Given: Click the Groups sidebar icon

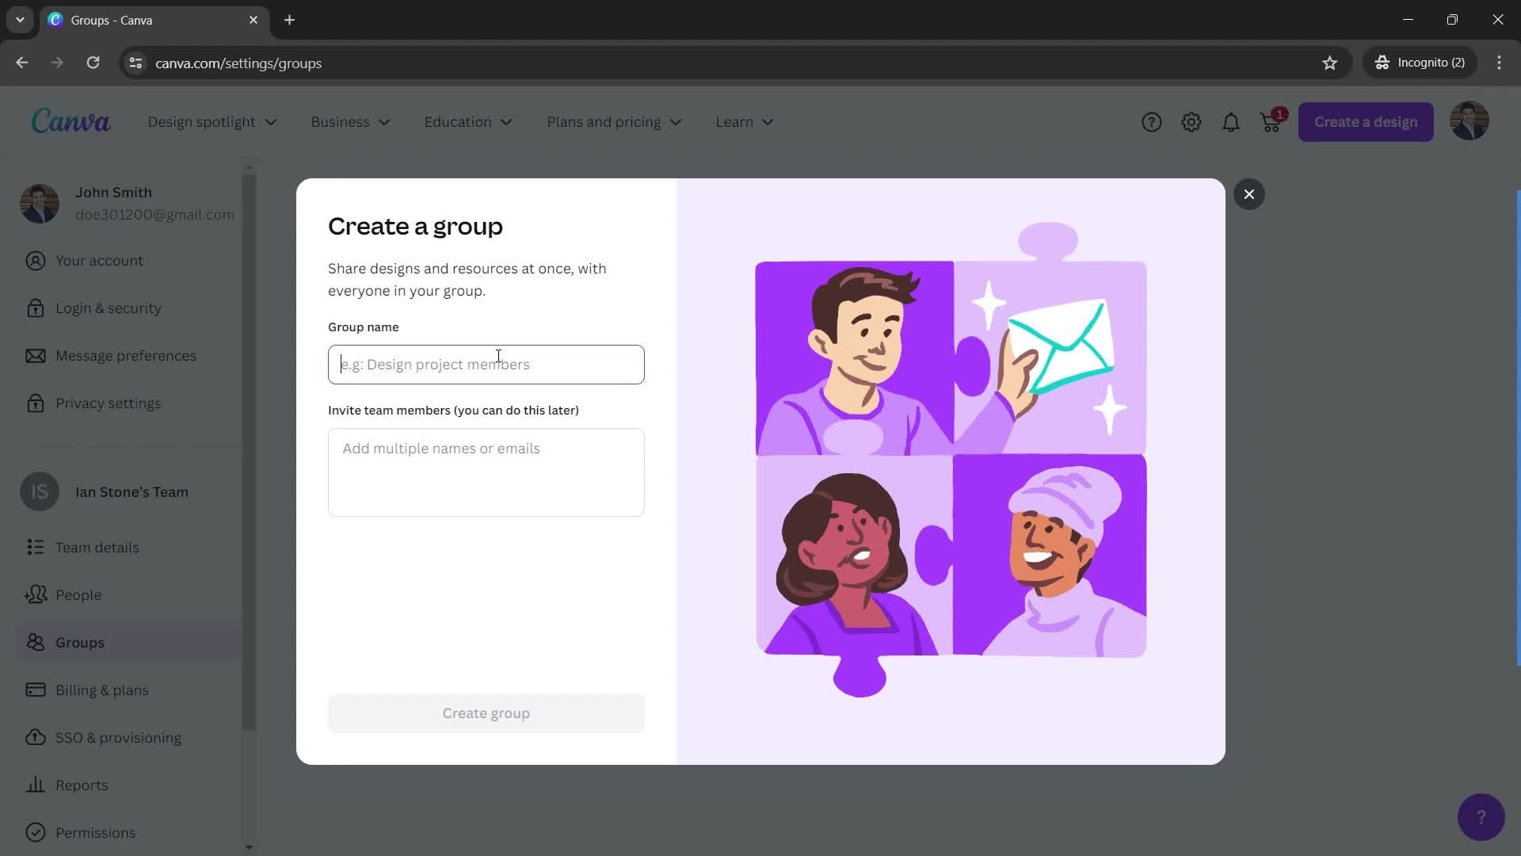Looking at the screenshot, I should [x=35, y=644].
